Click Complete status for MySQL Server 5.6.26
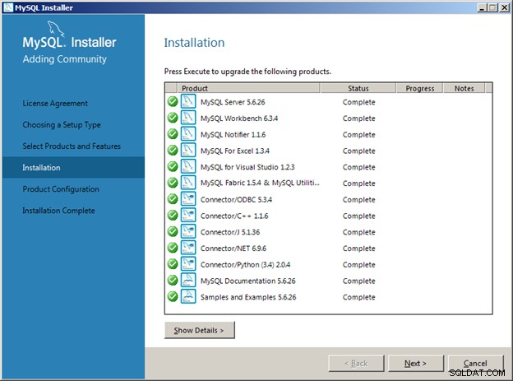This screenshot has width=513, height=381. tap(359, 102)
